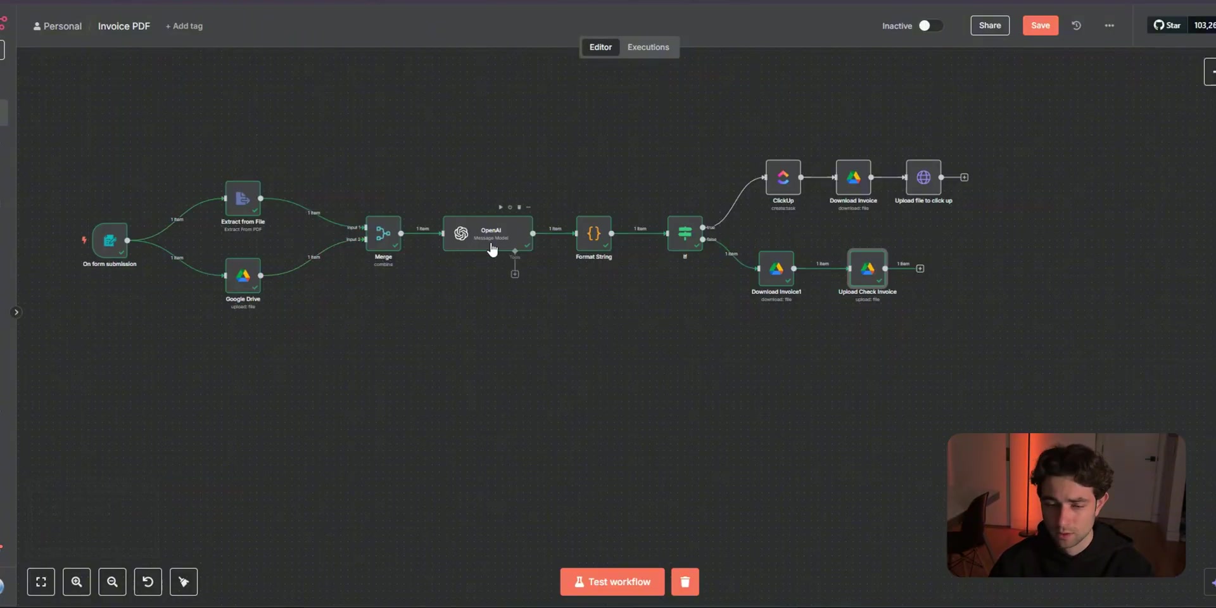Image resolution: width=1216 pixels, height=608 pixels.
Task: Select the Format String code node
Action: click(593, 233)
